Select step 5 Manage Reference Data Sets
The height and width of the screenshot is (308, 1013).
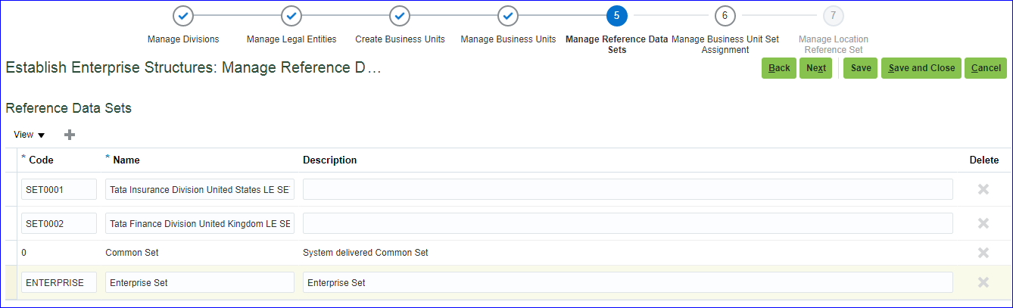(x=616, y=16)
